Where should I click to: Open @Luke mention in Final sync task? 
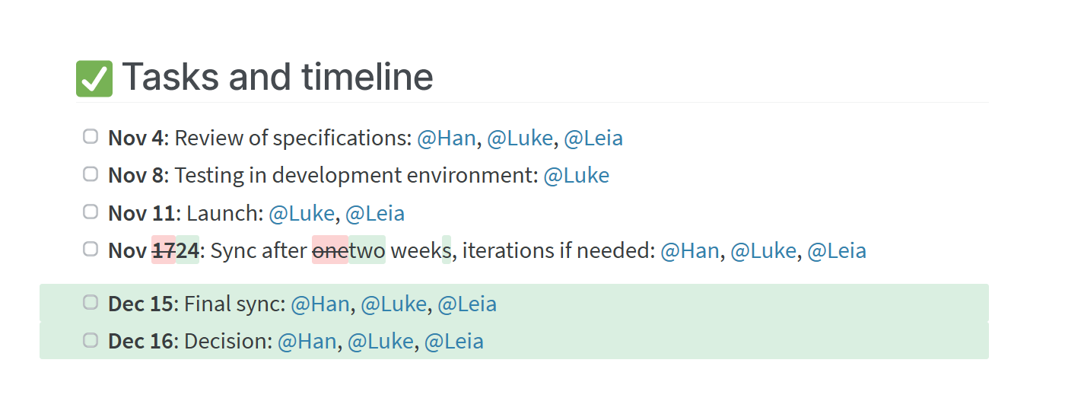pos(393,304)
